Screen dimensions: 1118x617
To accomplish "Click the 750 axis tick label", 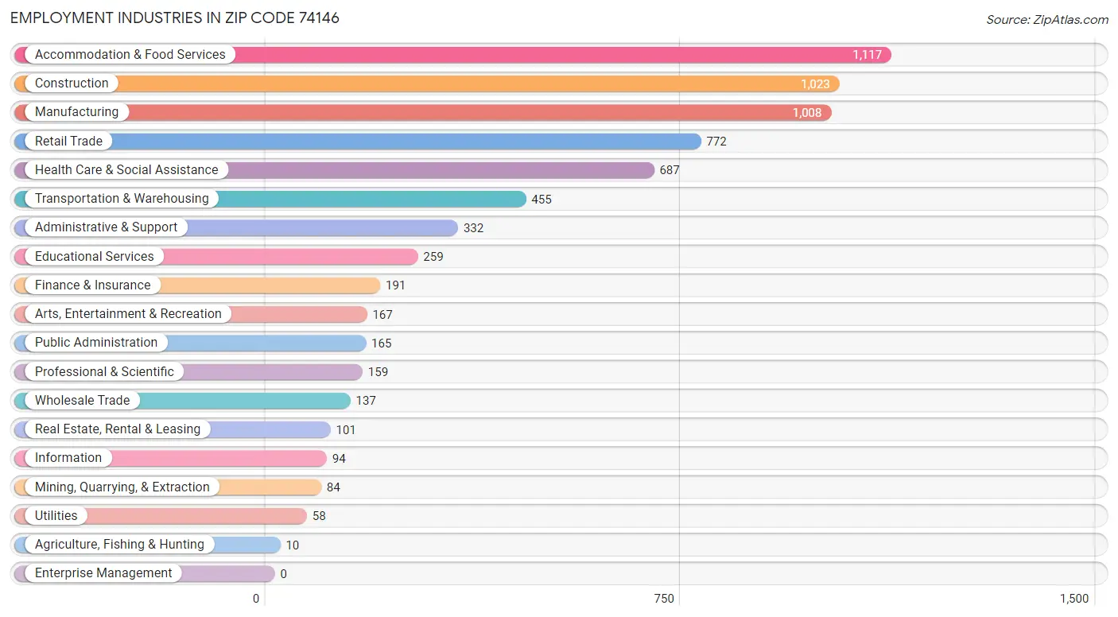I will click(664, 599).
